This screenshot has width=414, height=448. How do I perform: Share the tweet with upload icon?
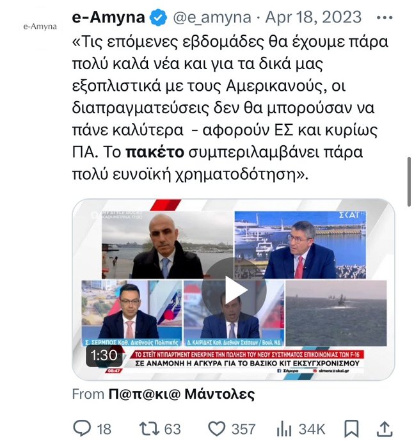[385, 429]
